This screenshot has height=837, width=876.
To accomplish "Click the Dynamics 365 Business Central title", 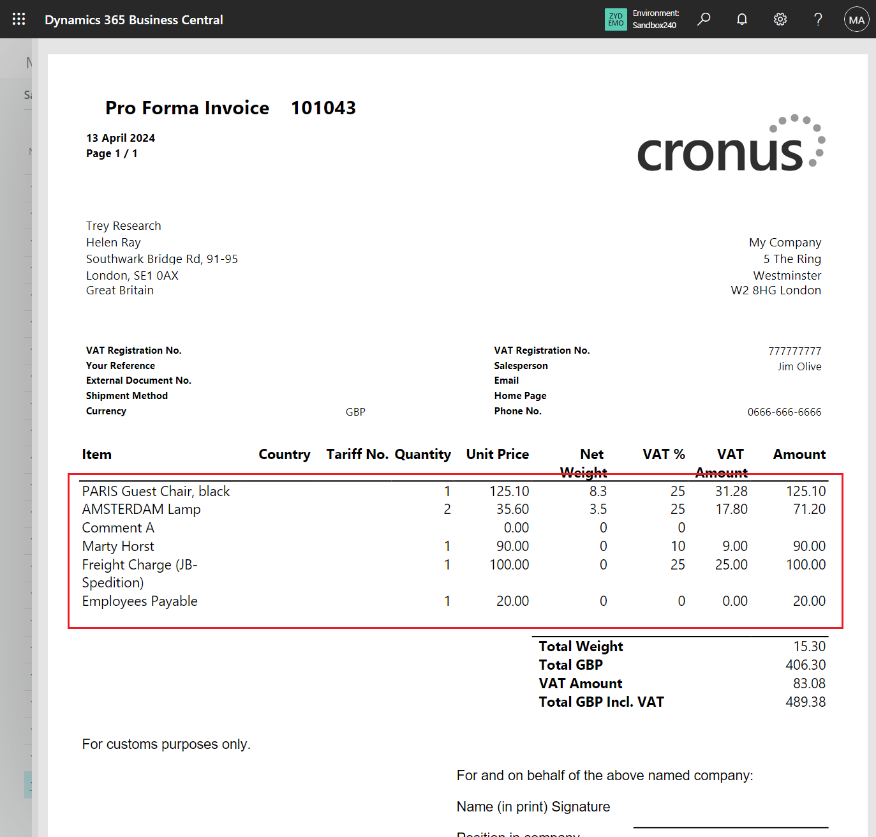I will [133, 19].
